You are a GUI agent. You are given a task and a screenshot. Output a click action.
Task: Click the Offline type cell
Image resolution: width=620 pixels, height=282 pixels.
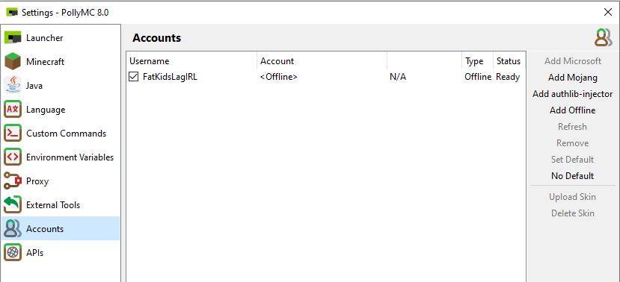[478, 77]
